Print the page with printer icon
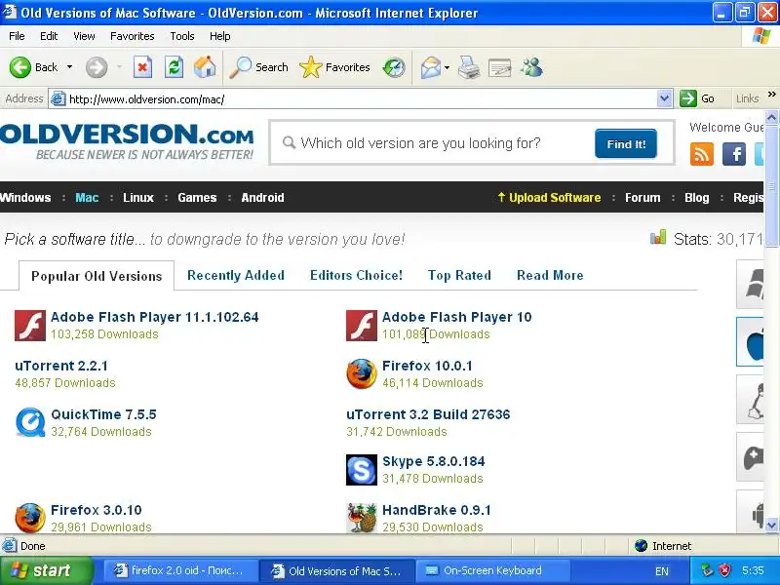The width and height of the screenshot is (780, 585). (469, 67)
